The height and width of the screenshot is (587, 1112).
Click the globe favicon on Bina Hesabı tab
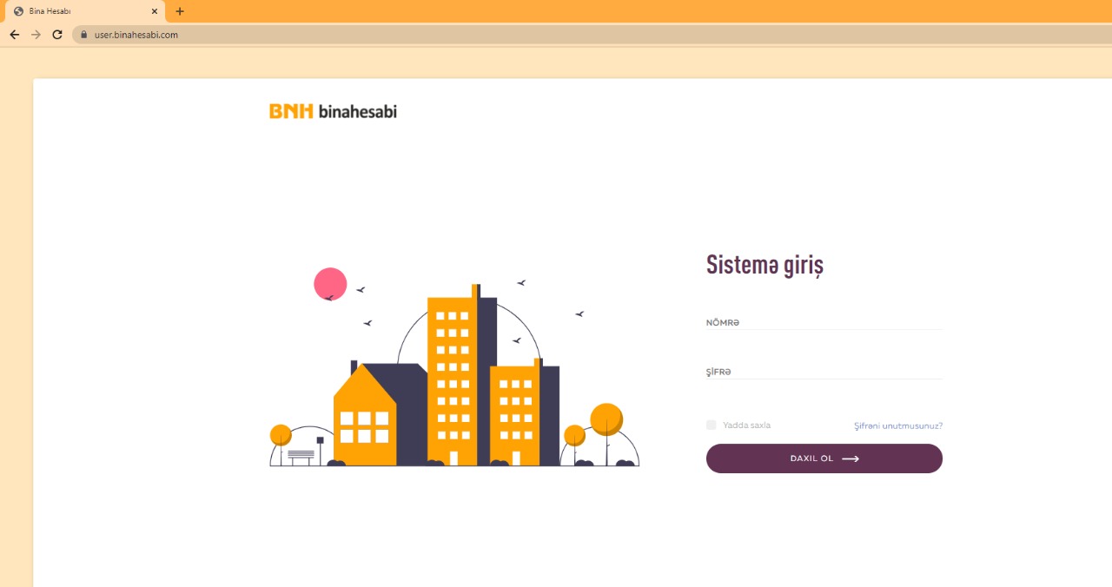coord(18,11)
